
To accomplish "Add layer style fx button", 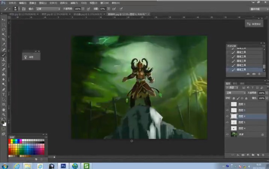I will [x=238, y=155].
